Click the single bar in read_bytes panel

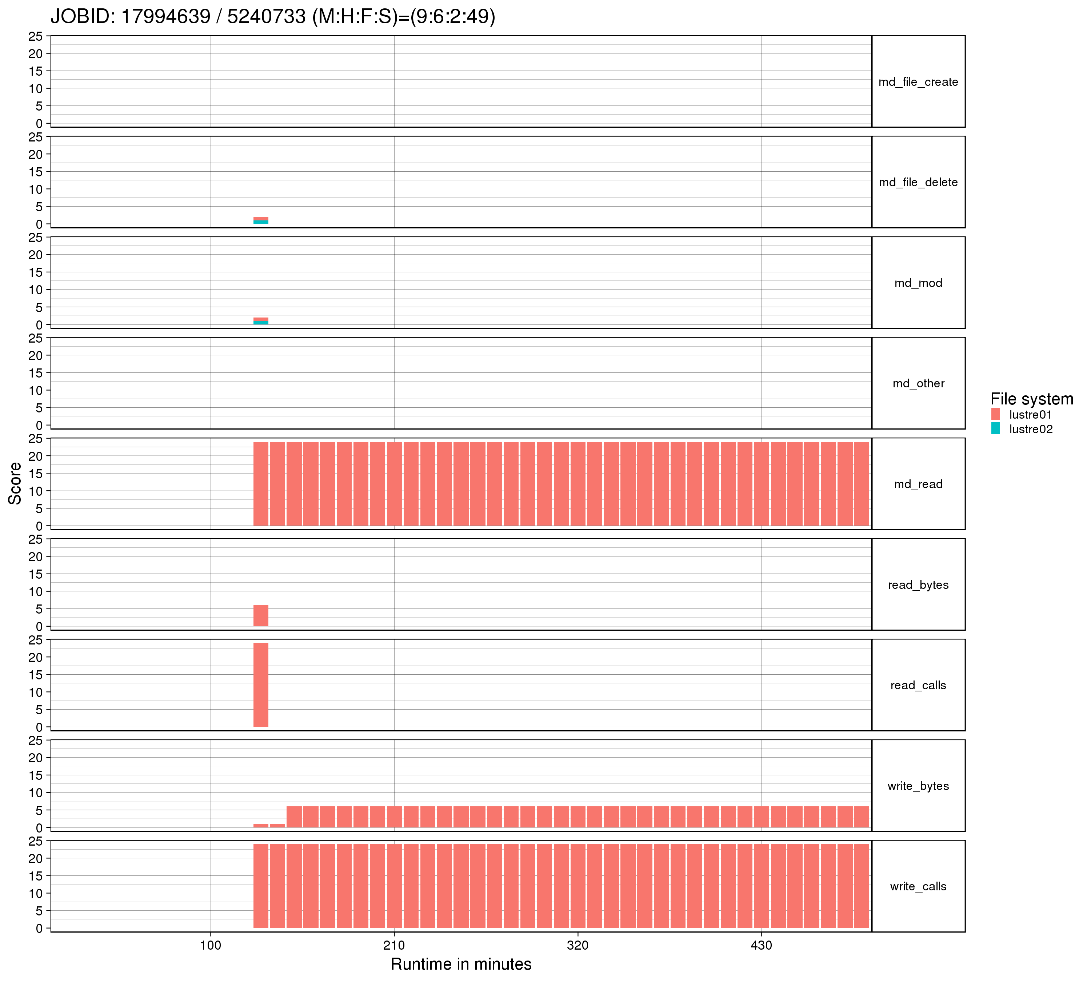pos(261,616)
